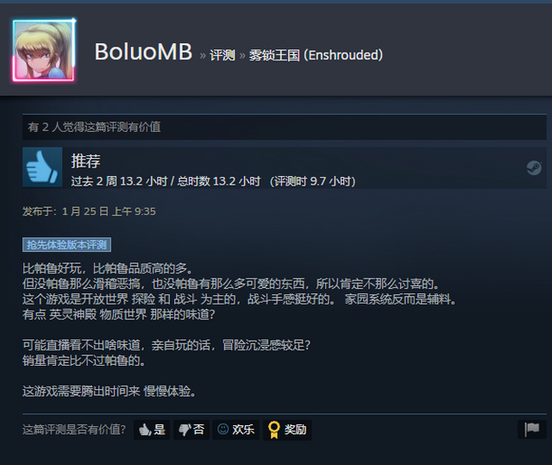The image size is (552, 465).
Task: Open the 雾锁王国 (Enshrouded) game link
Action: point(316,55)
